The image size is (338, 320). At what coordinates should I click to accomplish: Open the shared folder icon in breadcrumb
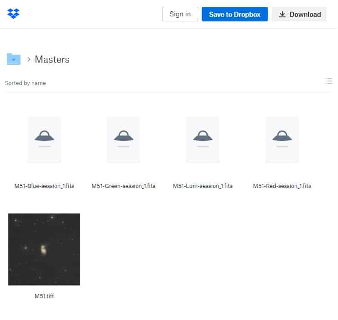(x=14, y=59)
